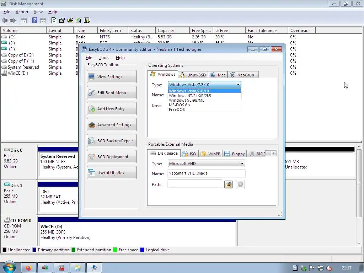Open the Type dropdown showing Windows Vista/7/8/10
Image resolution: width=364 pixels, height=273 pixels.
point(204,85)
